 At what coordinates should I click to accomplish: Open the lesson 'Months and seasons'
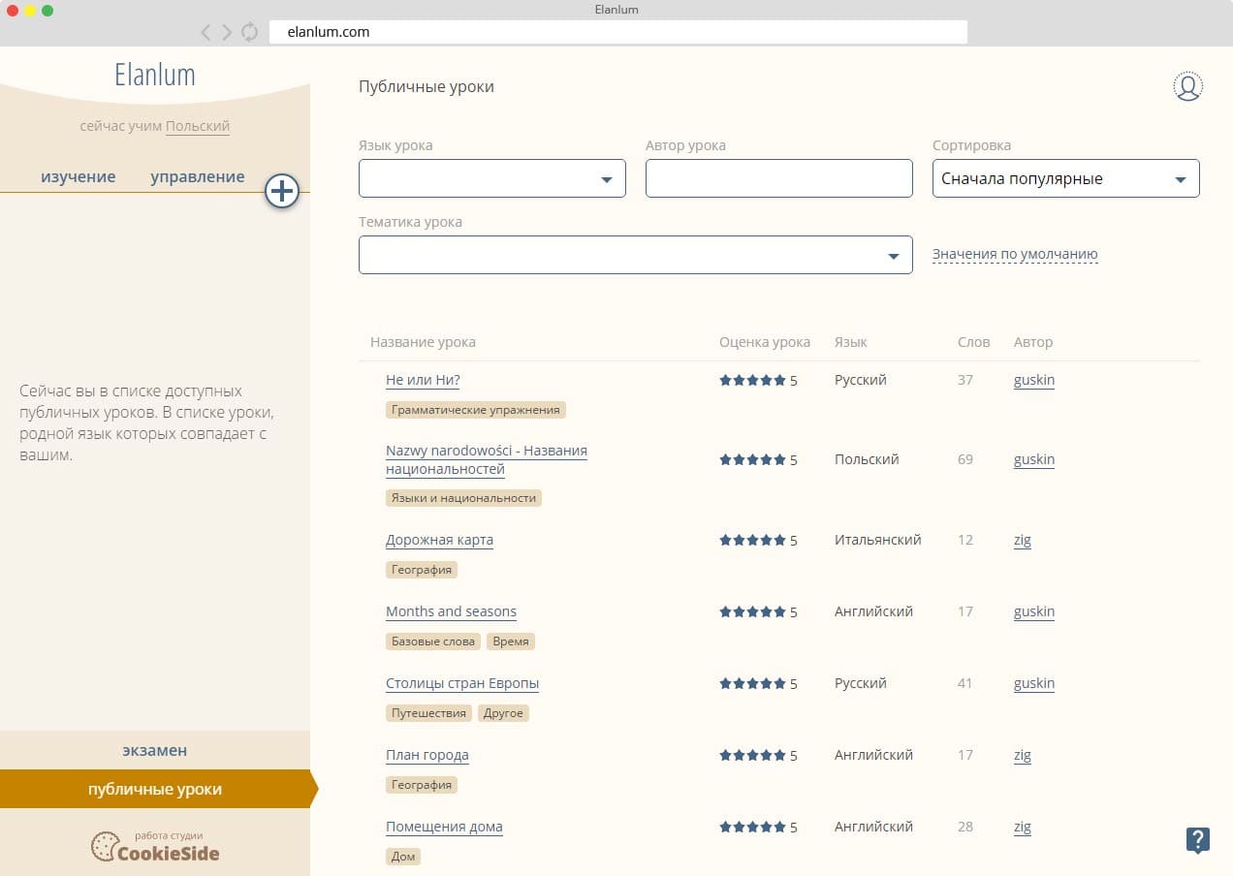pyautogui.click(x=452, y=611)
